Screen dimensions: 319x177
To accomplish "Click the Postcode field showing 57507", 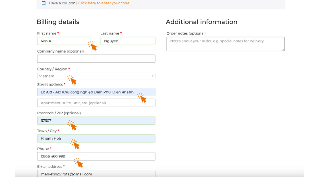I will click(x=96, y=121).
